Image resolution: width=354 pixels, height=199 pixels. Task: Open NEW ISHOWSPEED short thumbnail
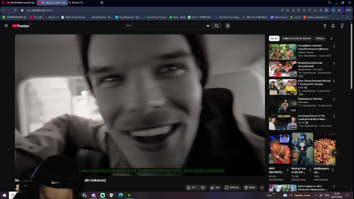(280, 149)
